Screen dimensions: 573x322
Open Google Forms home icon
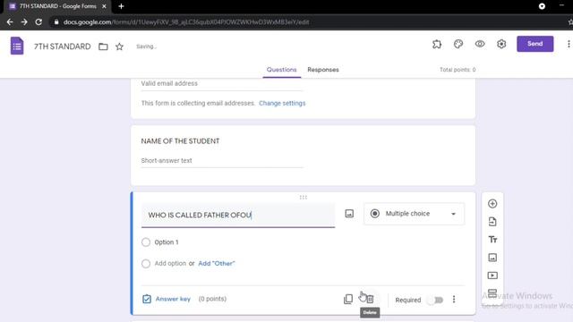17,46
